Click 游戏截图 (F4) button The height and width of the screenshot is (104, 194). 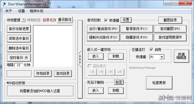tap(170, 29)
